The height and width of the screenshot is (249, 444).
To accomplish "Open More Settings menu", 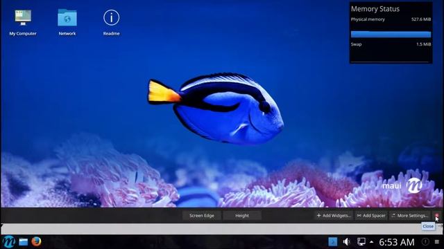I will (x=410, y=215).
